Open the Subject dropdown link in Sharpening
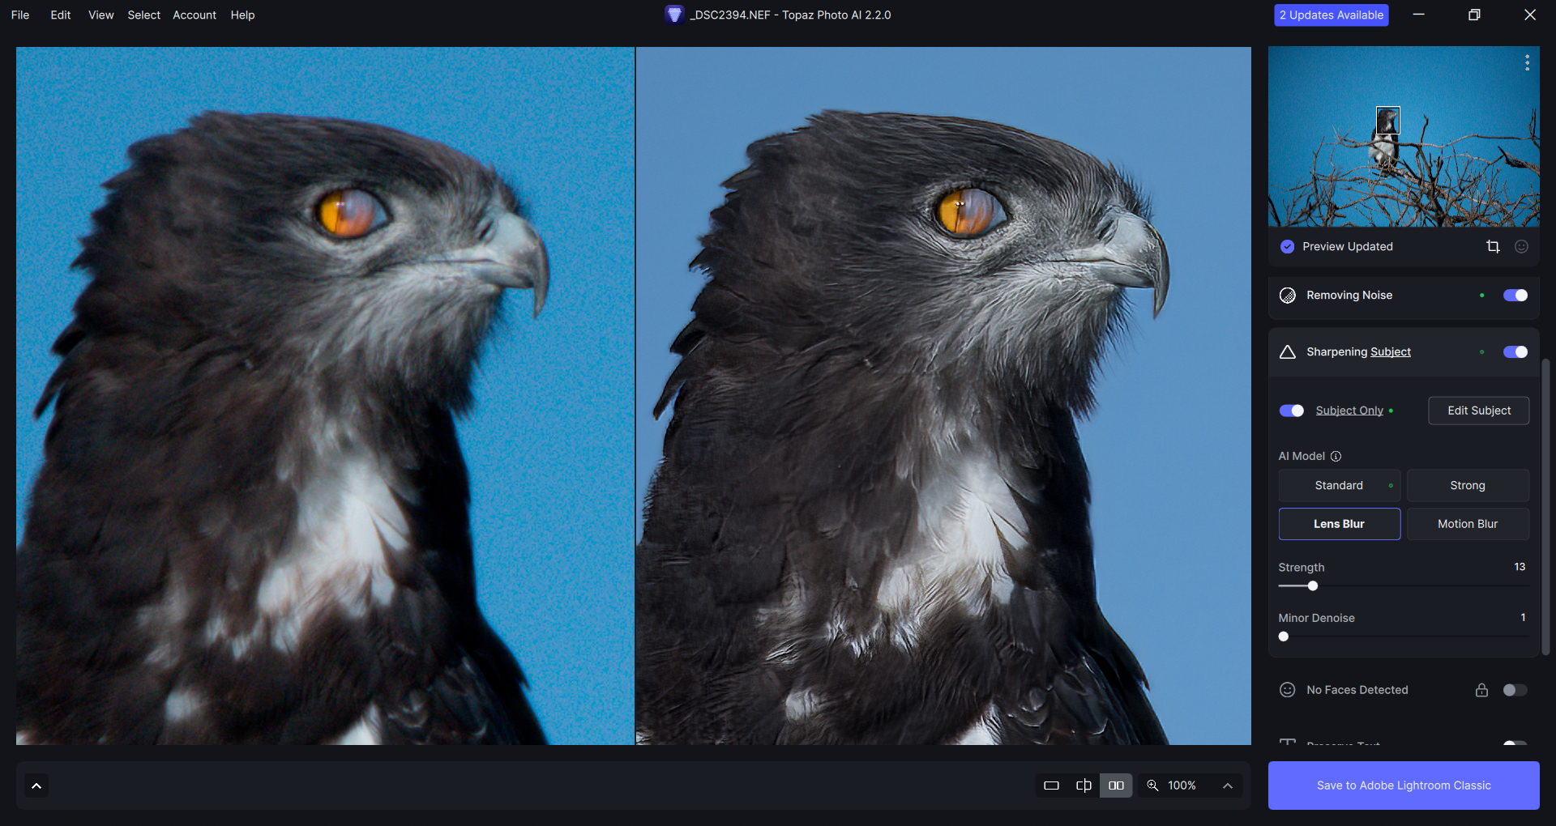This screenshot has height=826, width=1556. tap(1391, 352)
